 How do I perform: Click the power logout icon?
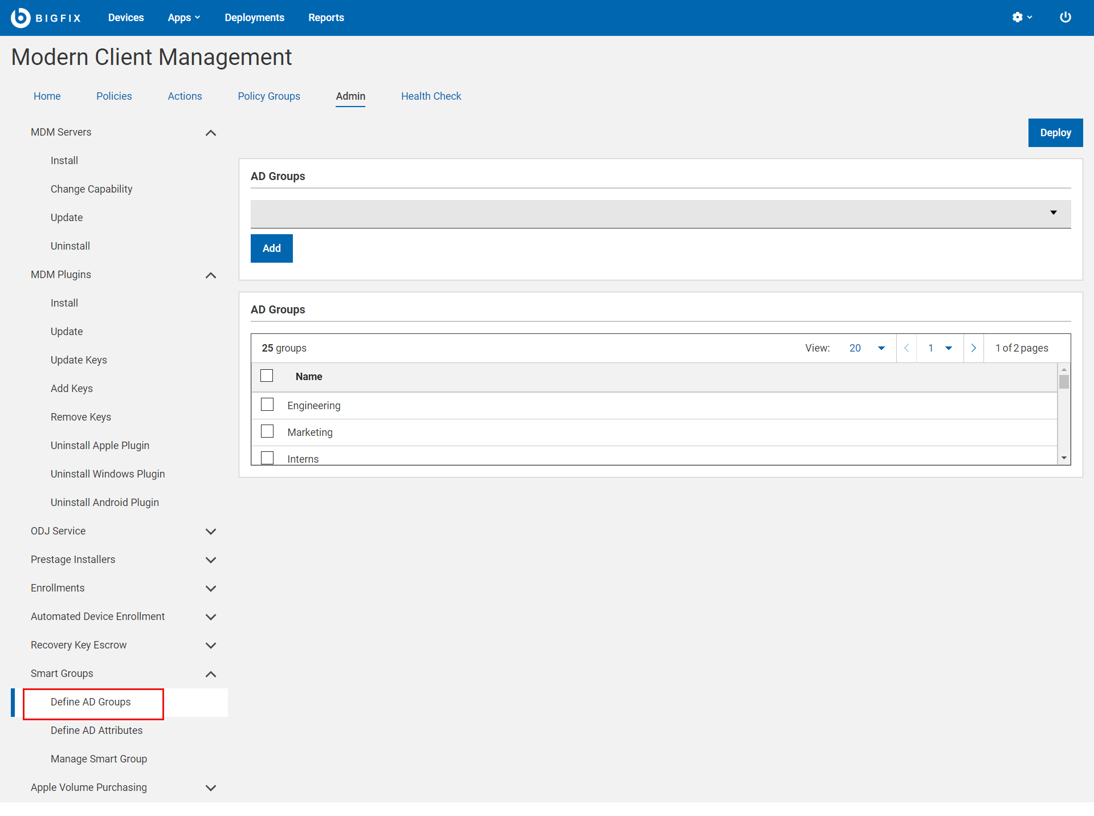click(1065, 18)
